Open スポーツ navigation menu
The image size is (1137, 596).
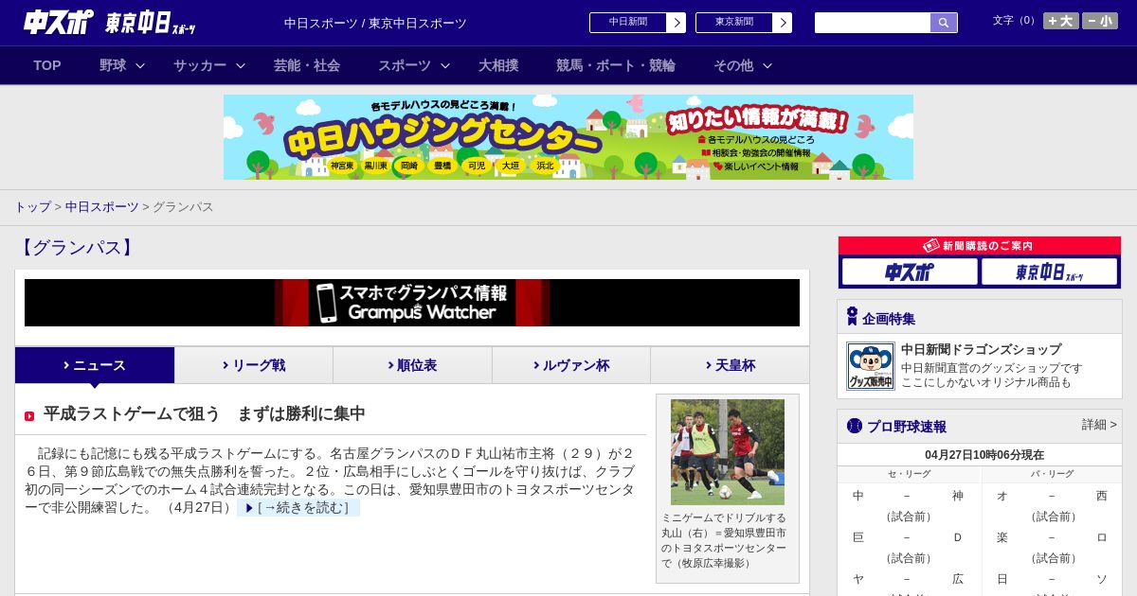[x=405, y=65]
